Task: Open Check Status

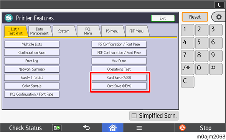Action: coord(25,128)
